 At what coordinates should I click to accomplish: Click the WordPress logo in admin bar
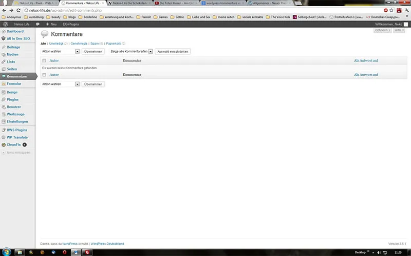[x=6, y=24]
